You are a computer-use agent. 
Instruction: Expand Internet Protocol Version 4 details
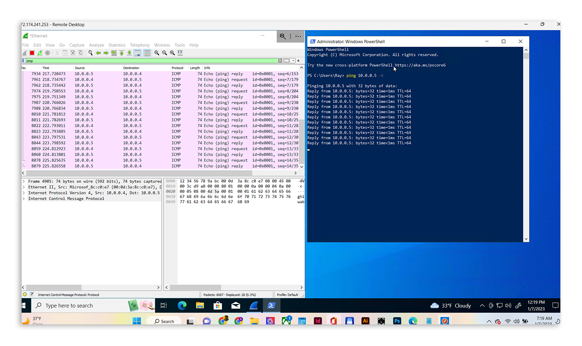tap(24, 193)
